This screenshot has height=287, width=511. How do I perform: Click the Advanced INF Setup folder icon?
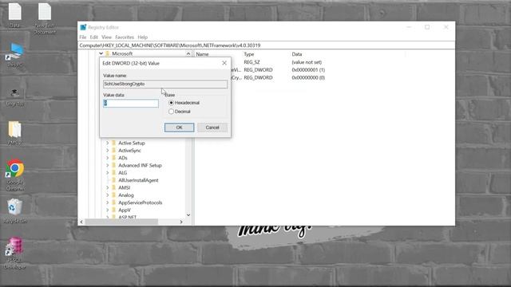coord(113,165)
